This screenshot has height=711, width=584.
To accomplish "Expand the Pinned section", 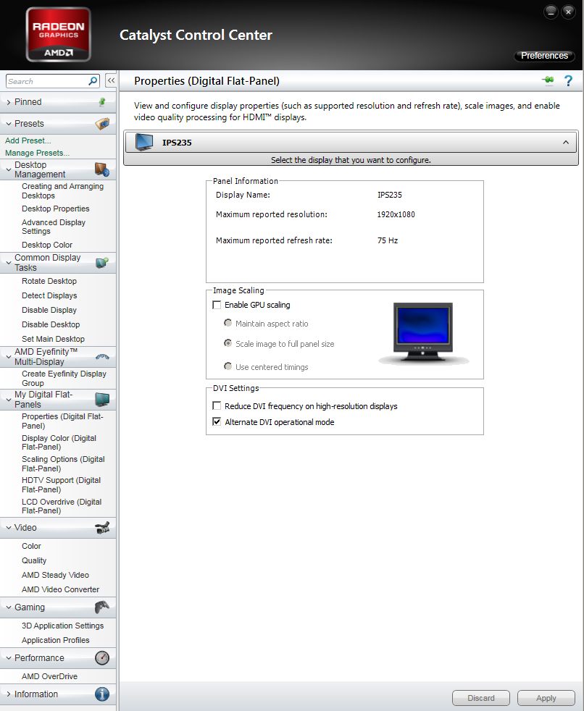I will 9,102.
